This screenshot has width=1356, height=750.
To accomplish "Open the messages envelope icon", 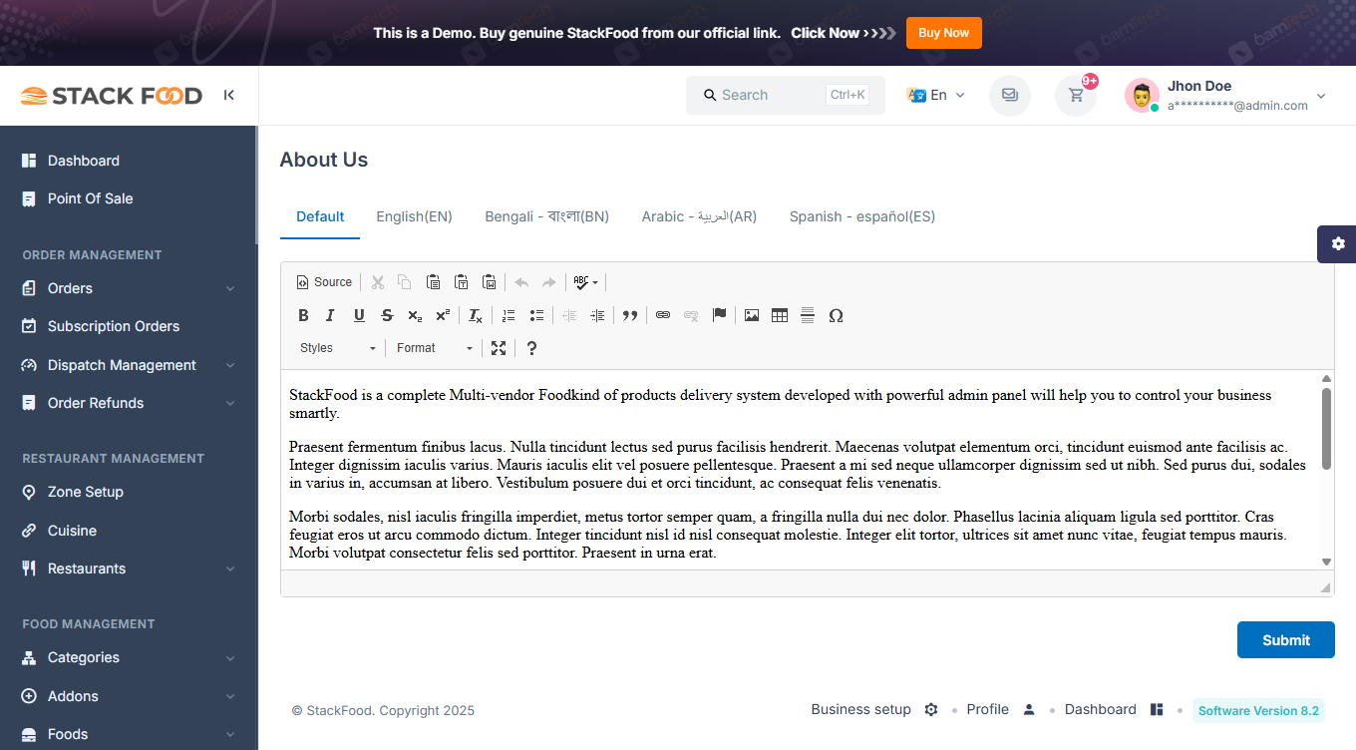I will (1010, 96).
